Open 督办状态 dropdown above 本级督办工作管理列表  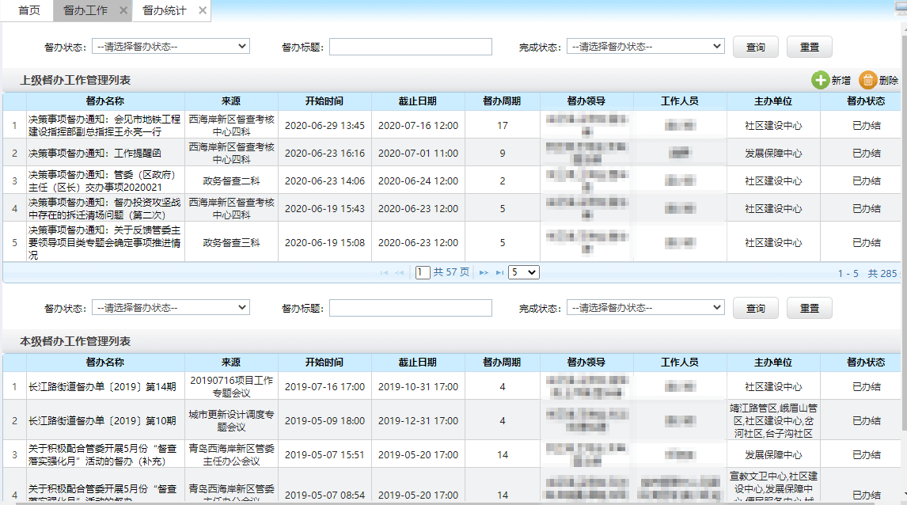pos(170,307)
